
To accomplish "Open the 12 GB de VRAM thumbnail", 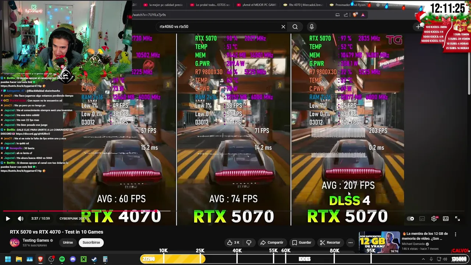I will (379, 242).
